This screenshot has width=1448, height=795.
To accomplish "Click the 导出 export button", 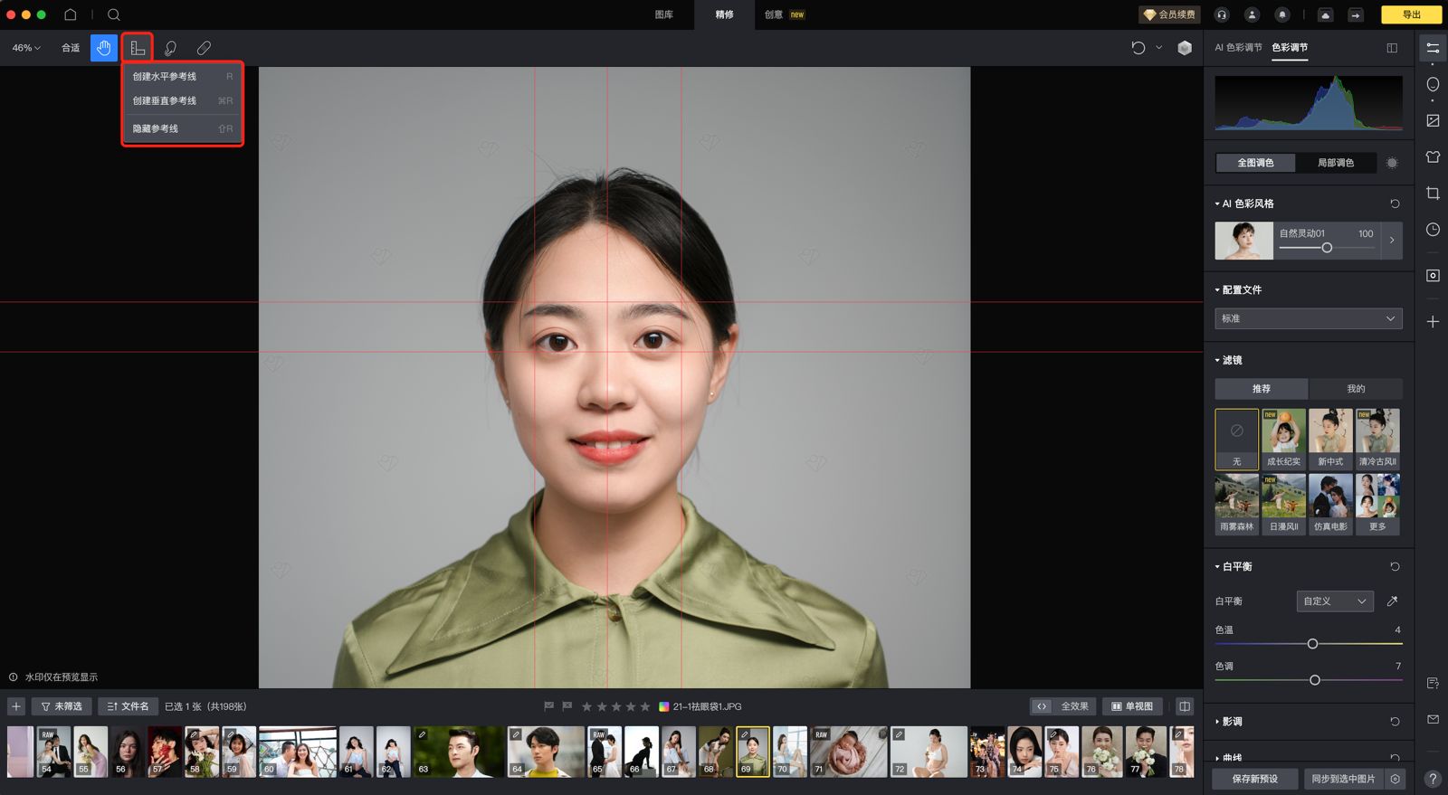I will pyautogui.click(x=1411, y=14).
